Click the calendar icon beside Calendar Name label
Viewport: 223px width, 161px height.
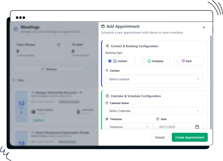[x=107, y=103]
